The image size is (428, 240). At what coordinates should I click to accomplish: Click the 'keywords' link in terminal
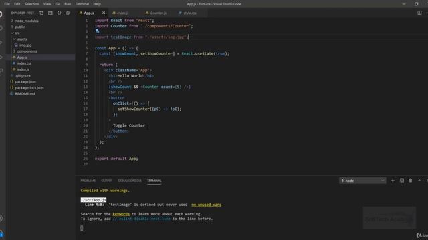[x=121, y=214]
